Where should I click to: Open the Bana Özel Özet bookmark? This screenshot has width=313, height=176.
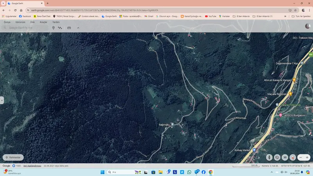click(42, 16)
